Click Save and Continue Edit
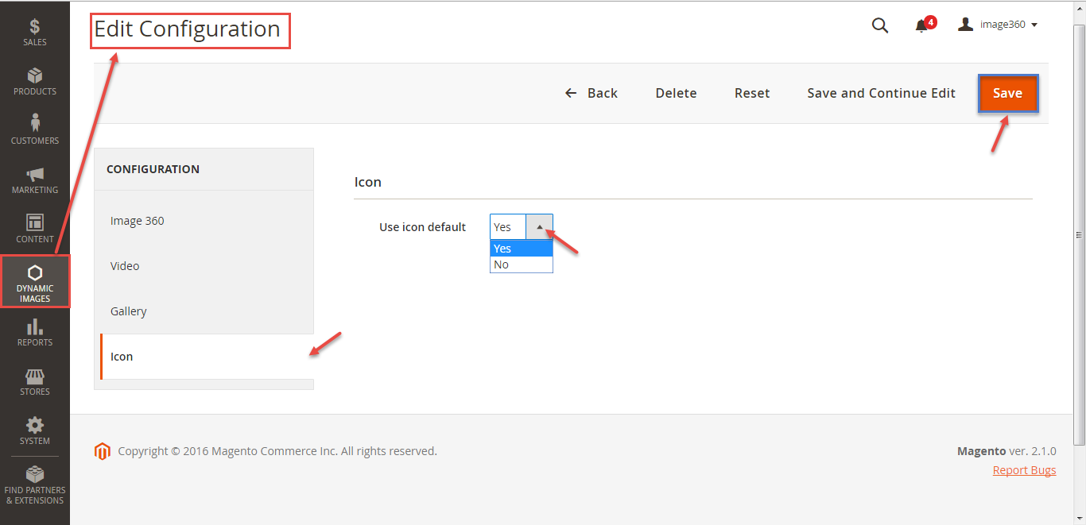Viewport: 1086px width, 525px height. 881,93
